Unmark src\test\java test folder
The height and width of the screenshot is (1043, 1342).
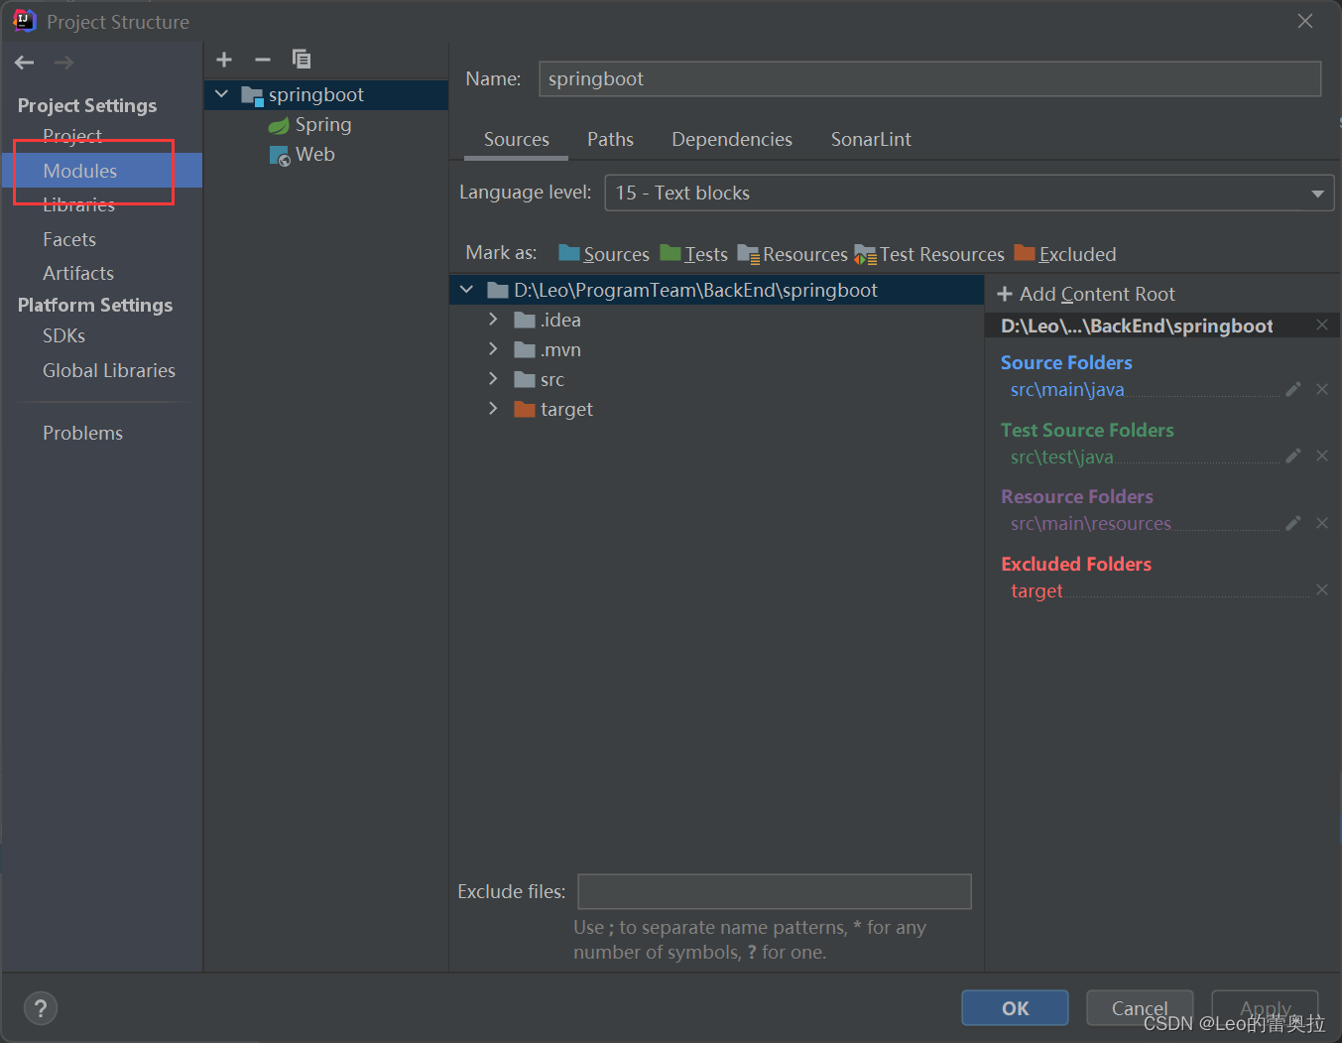pos(1322,456)
